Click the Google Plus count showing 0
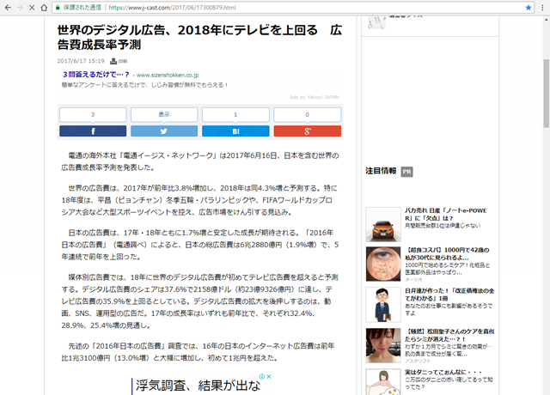Screen dimensions: 550x395 point(307,114)
